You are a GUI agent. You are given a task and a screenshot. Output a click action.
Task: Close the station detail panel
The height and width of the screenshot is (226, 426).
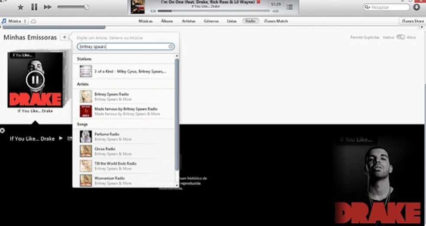tap(2, 131)
